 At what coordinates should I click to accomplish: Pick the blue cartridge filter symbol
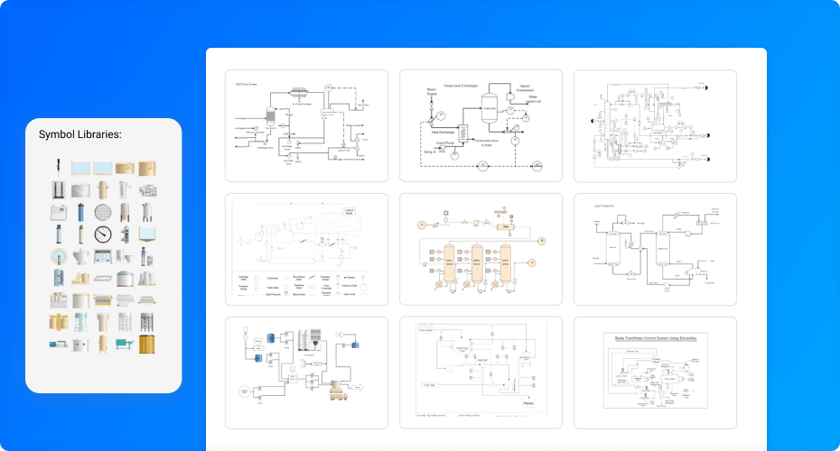point(81,212)
